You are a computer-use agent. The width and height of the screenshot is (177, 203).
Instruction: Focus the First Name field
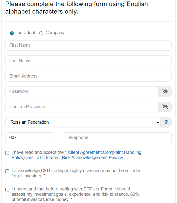point(88,45)
